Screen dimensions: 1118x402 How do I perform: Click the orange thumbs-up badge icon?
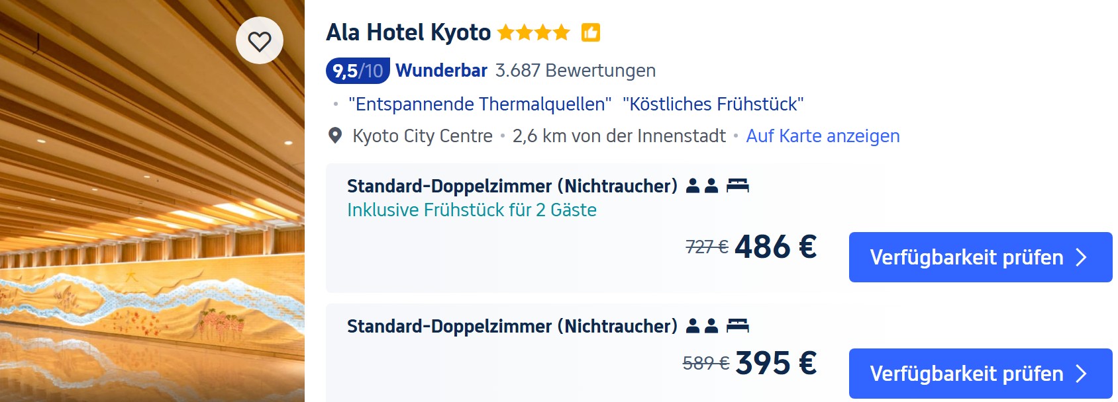(591, 32)
